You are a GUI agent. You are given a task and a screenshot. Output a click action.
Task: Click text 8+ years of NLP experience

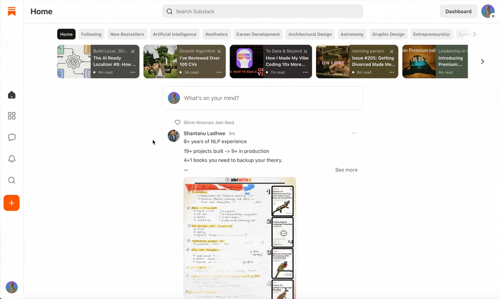(215, 141)
